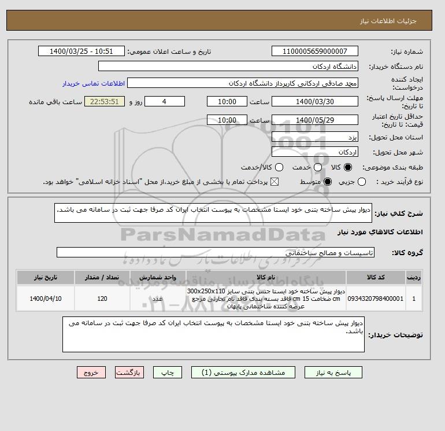This screenshot has width=445, height=431.
Task: Click the remaining days field showing 4
Action: point(165,101)
